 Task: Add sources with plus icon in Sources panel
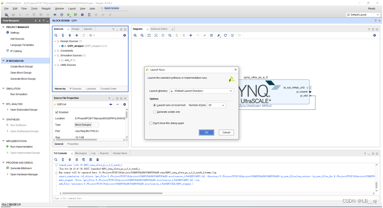click(77, 35)
